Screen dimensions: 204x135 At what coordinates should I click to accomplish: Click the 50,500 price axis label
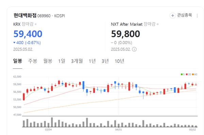(x=17, y=107)
